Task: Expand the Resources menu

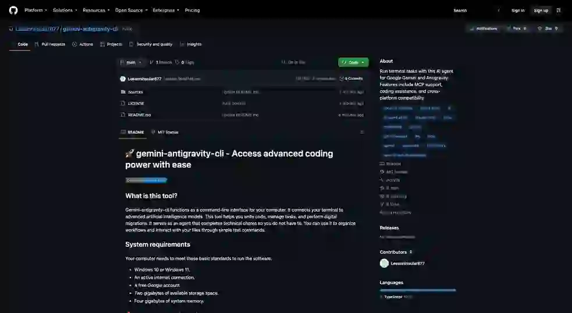Action: (96, 10)
